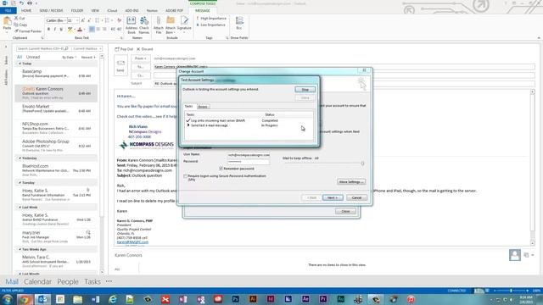Viewport: 543px width, 305px height.
Task: Open Google Chrome from the taskbar
Action: (x=25, y=299)
